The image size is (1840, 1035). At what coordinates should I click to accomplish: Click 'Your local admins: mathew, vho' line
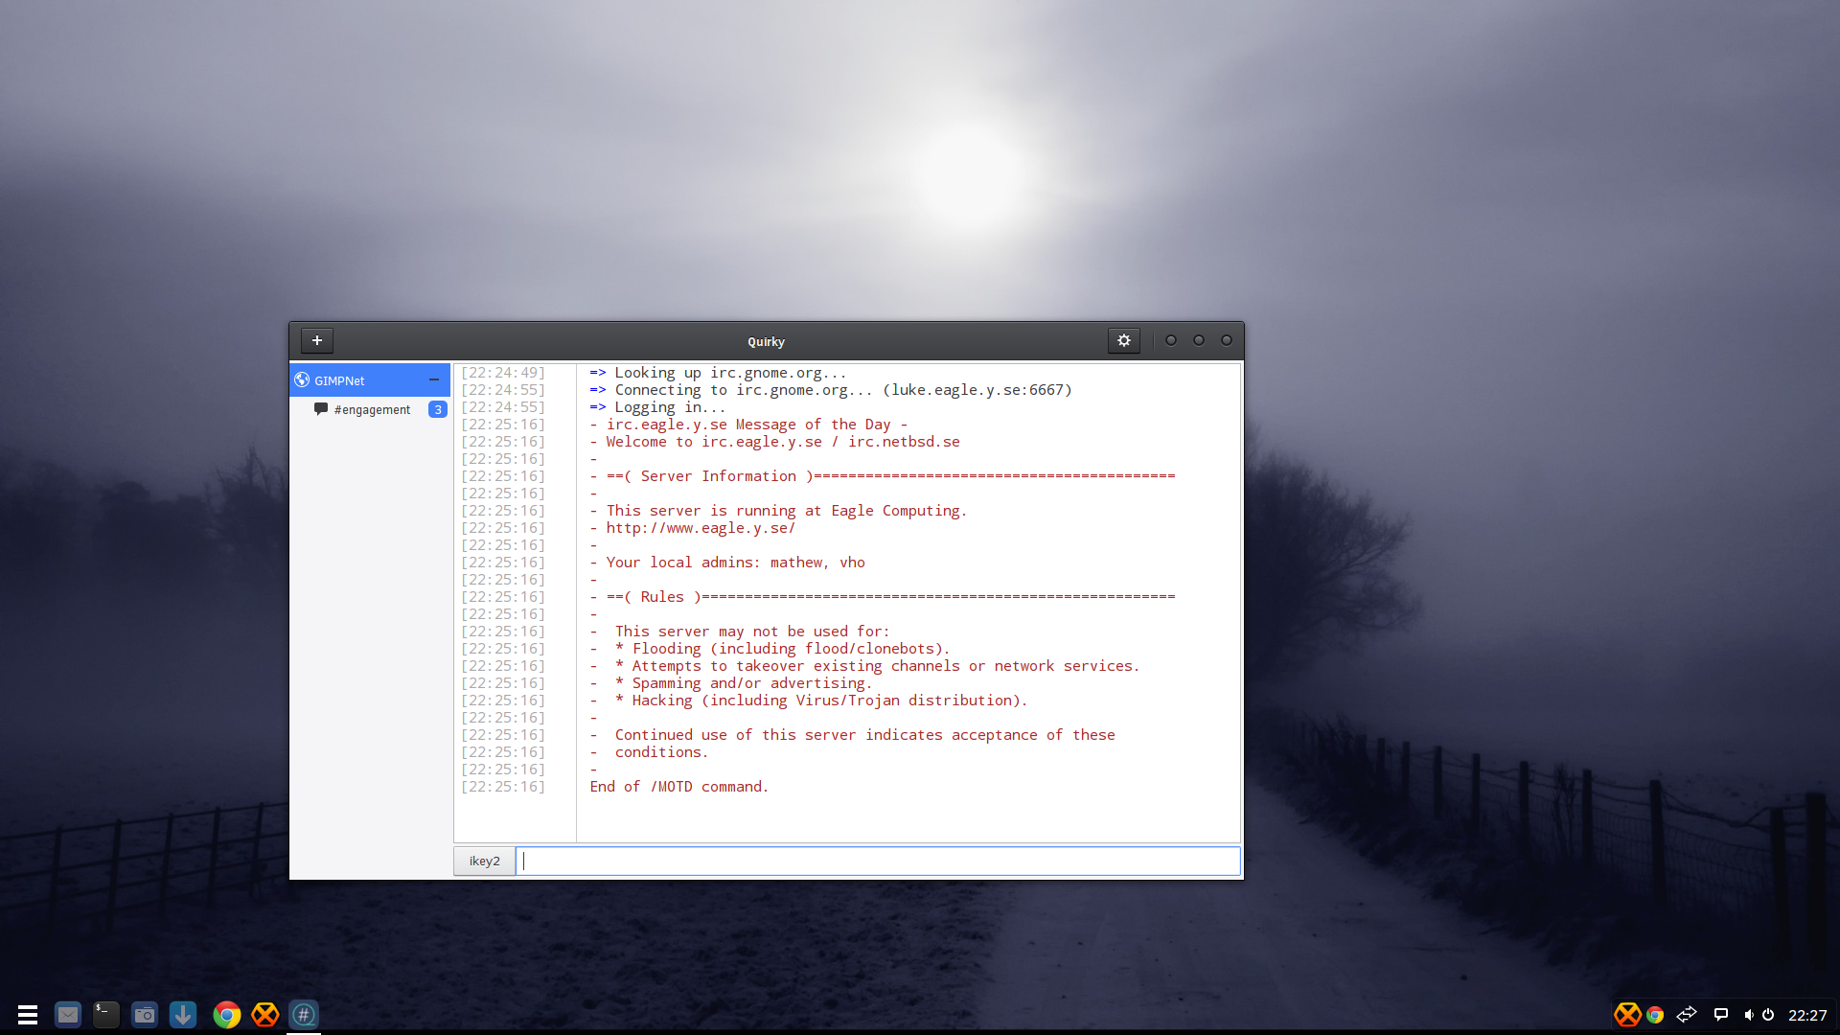coord(727,563)
